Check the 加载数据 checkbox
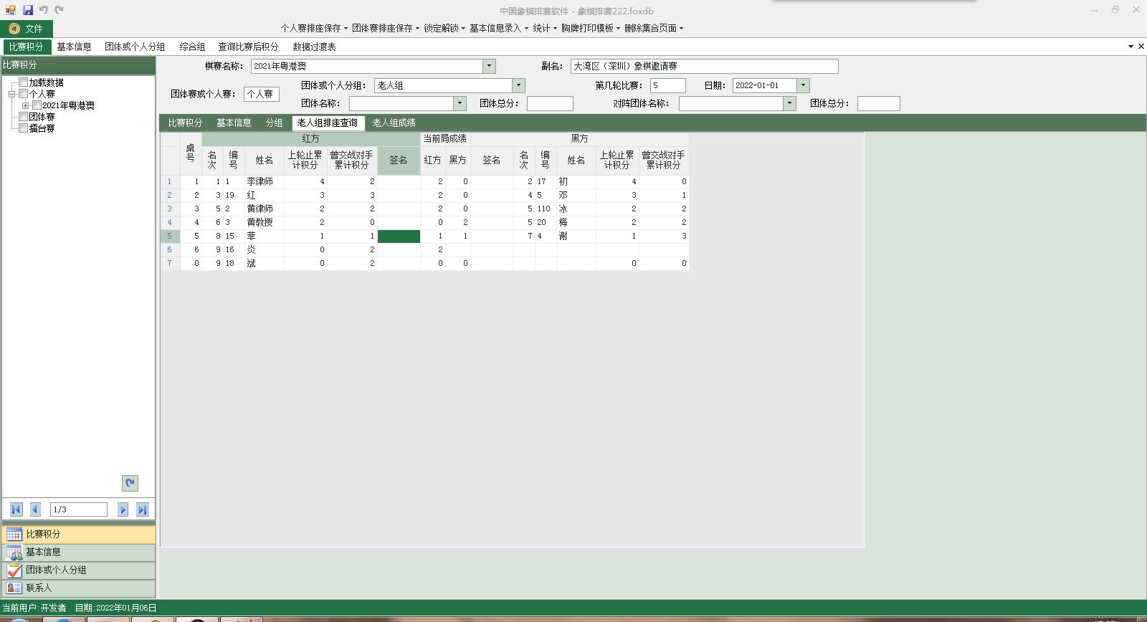Viewport: 1147px width, 622px height. pos(24,82)
